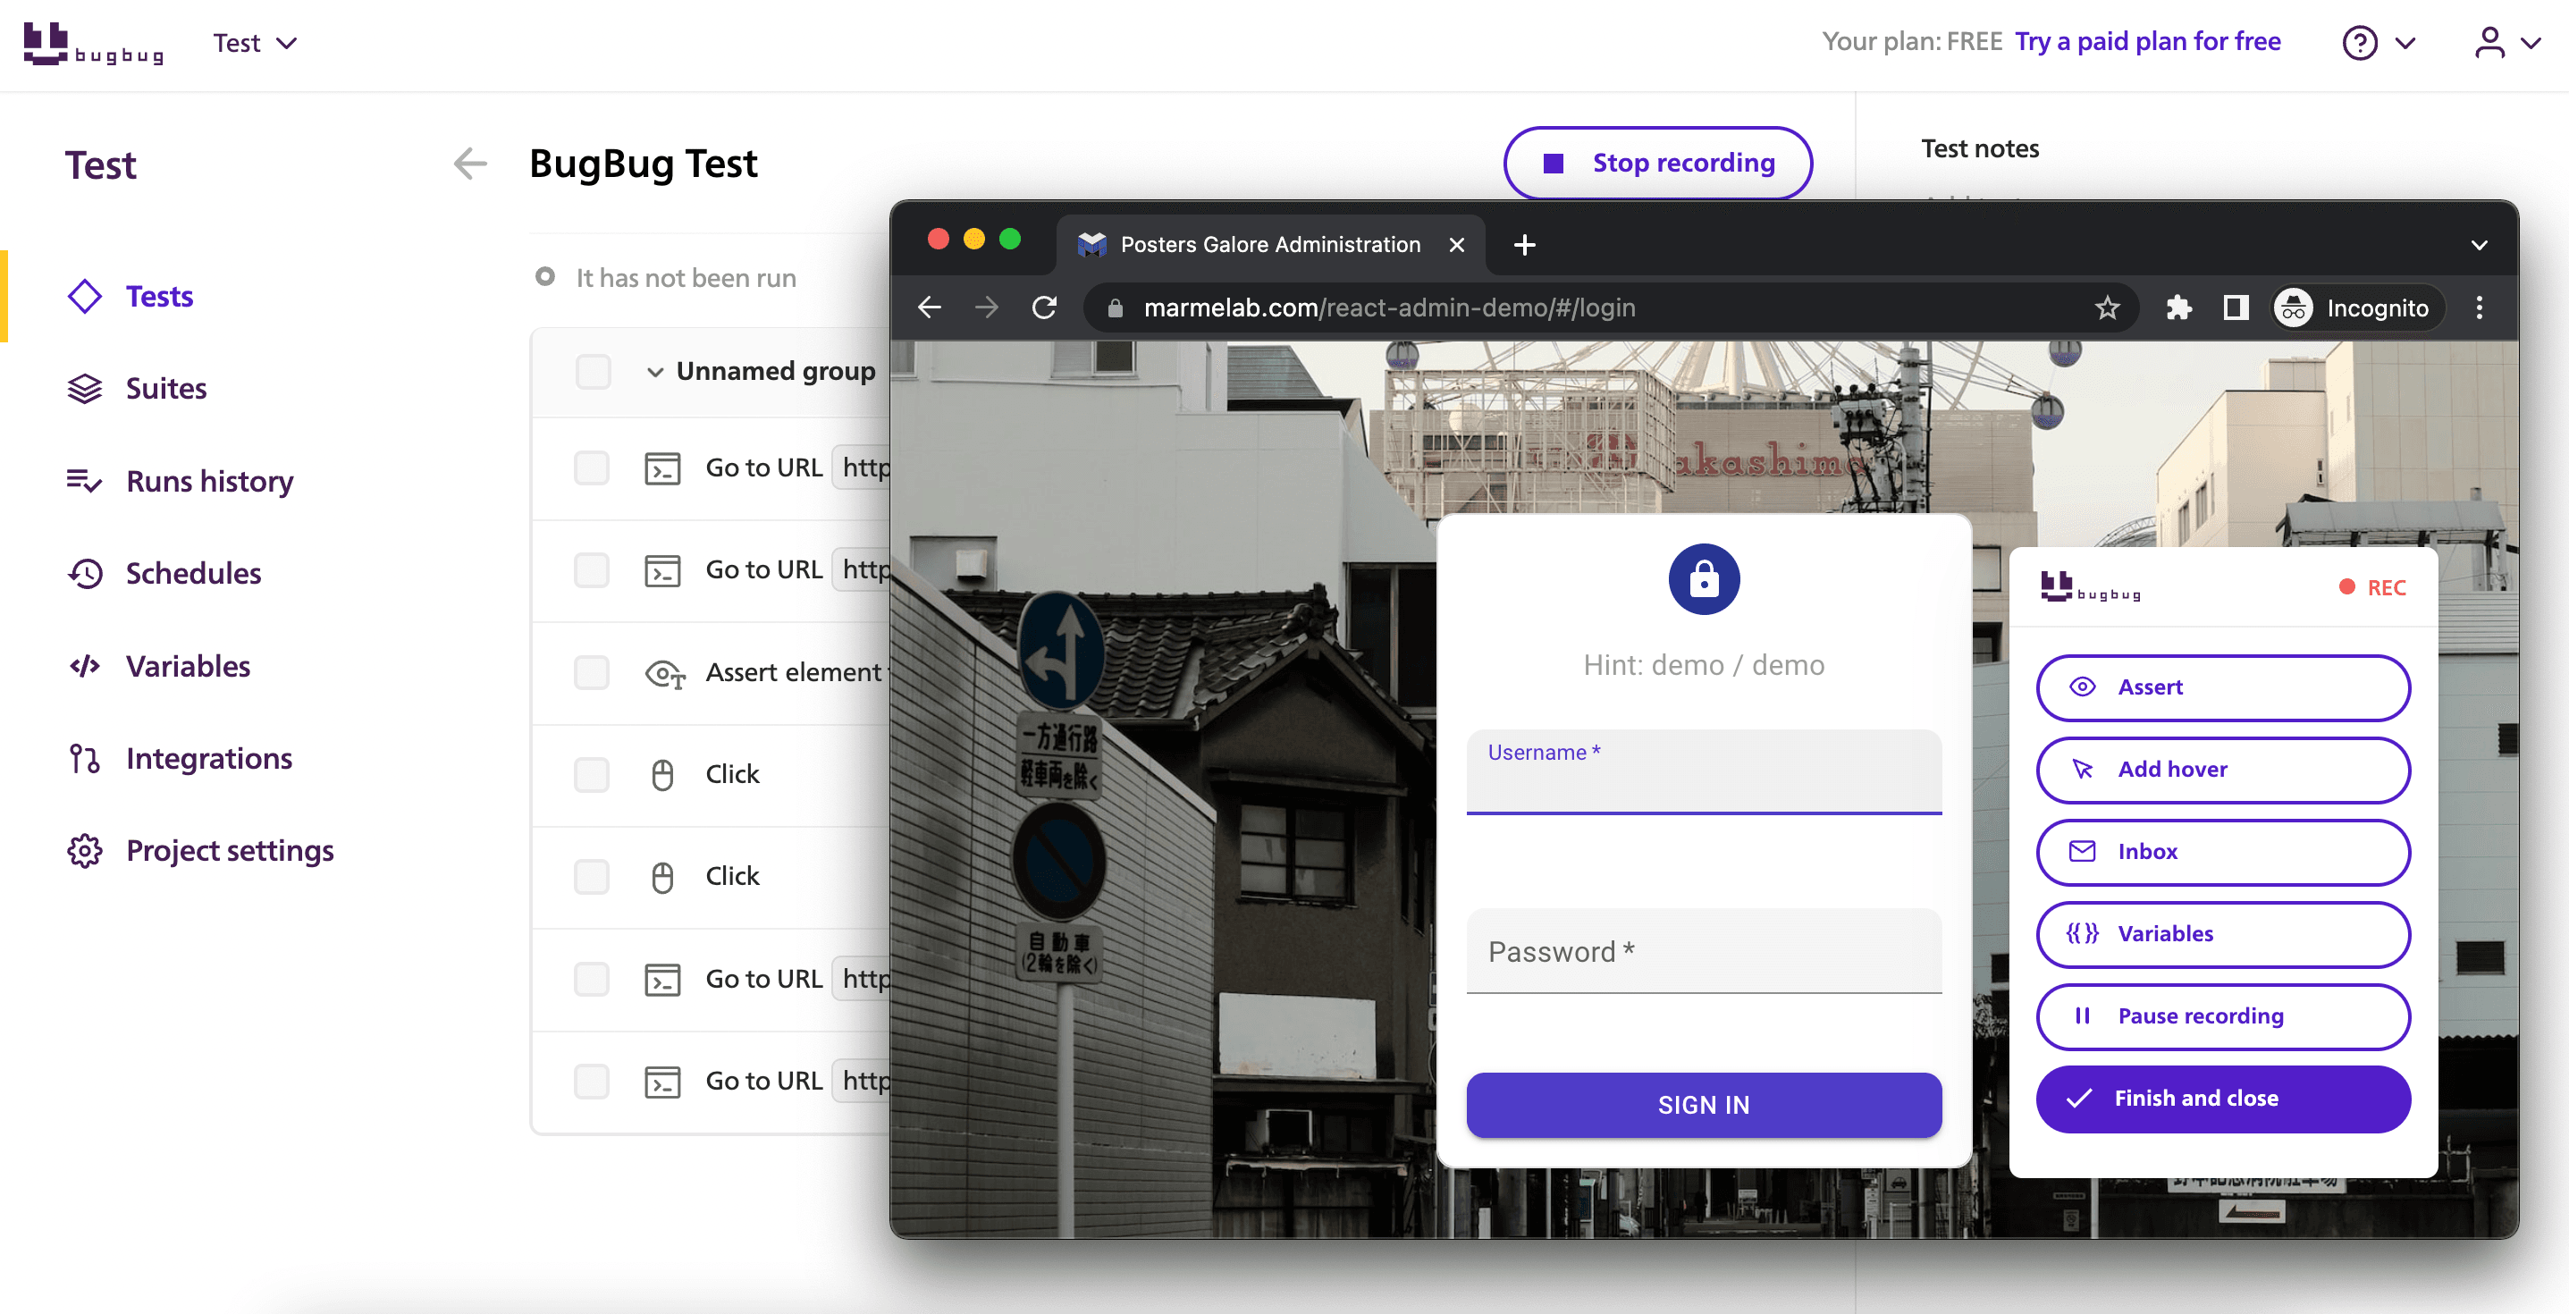
Task: Open Schedules in the sidebar
Action: click(193, 573)
